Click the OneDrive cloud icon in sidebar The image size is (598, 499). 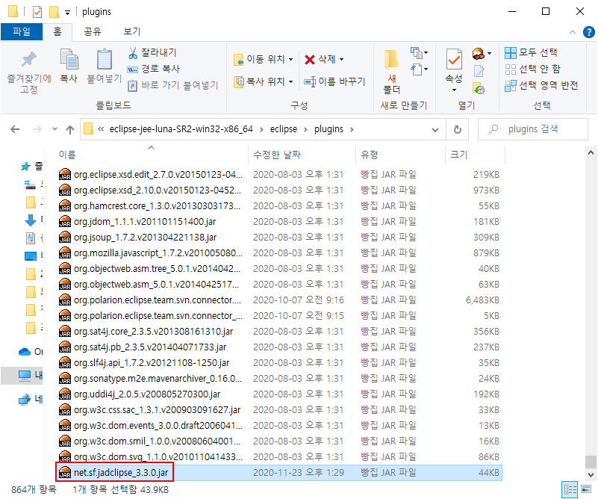click(25, 352)
